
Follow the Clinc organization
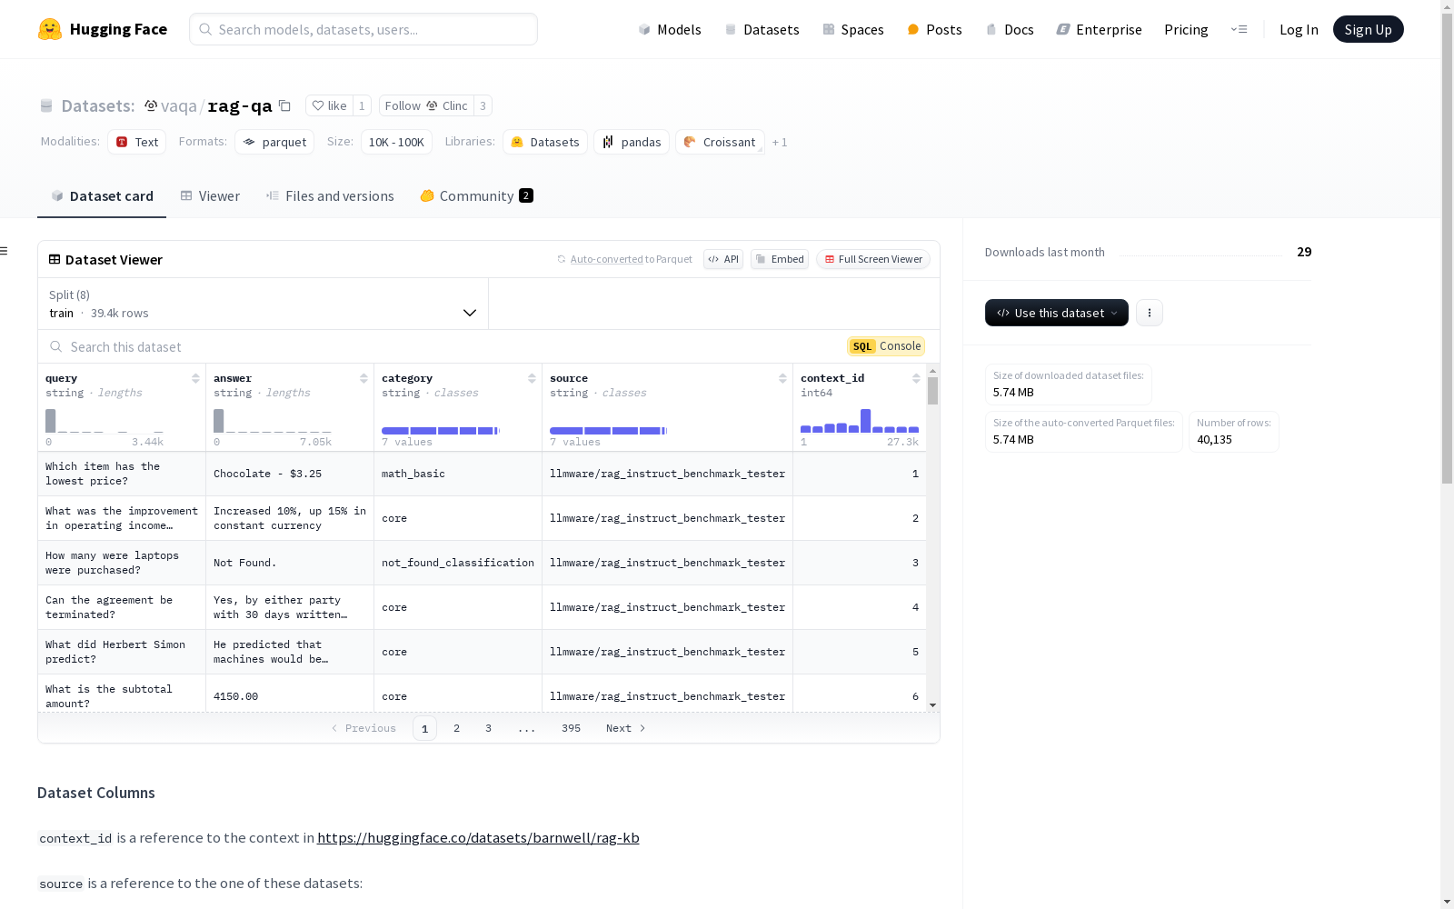pyautogui.click(x=426, y=105)
